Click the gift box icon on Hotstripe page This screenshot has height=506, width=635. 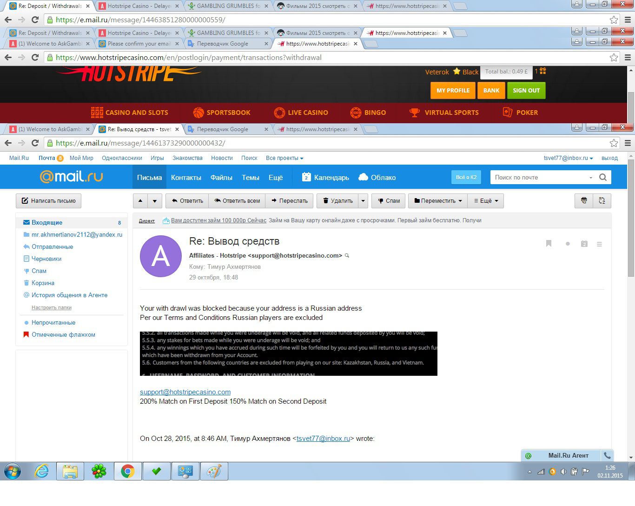tap(543, 71)
